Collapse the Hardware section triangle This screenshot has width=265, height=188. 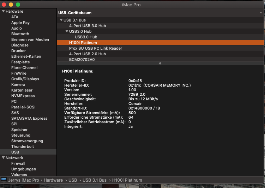pyautogui.click(x=3, y=11)
